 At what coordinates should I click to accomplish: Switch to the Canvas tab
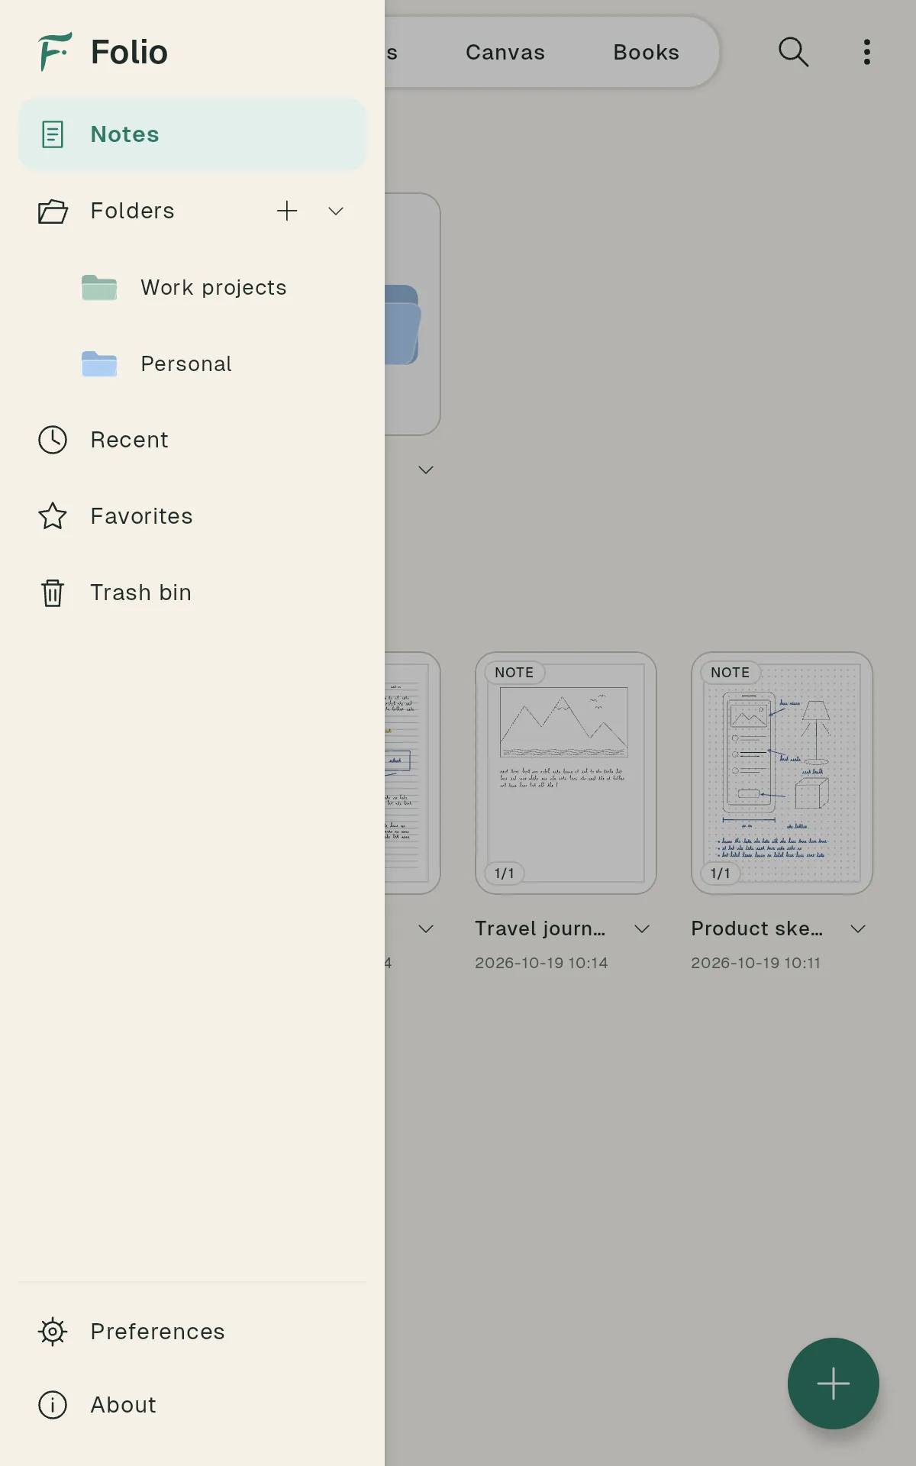point(505,52)
